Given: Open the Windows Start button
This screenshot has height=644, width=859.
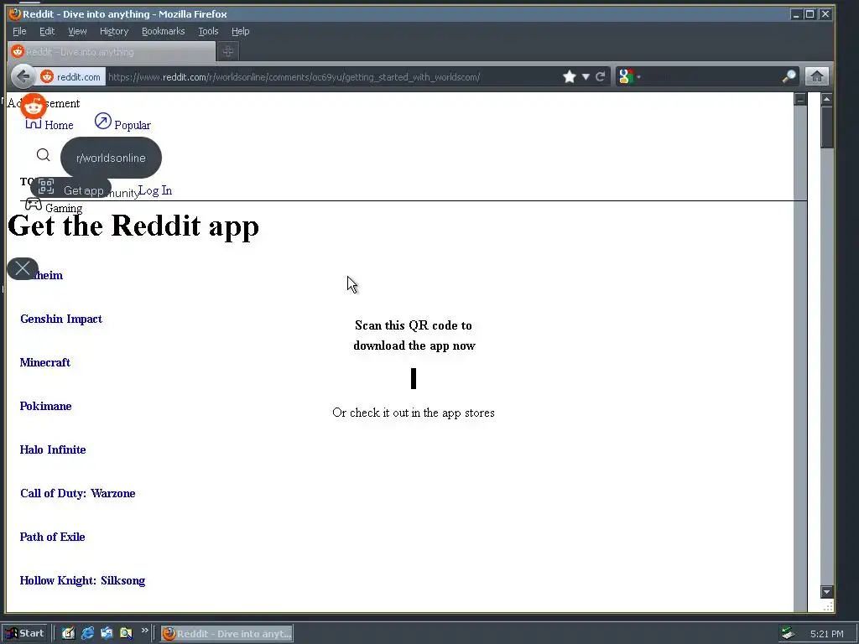Looking at the screenshot, I should [x=25, y=633].
